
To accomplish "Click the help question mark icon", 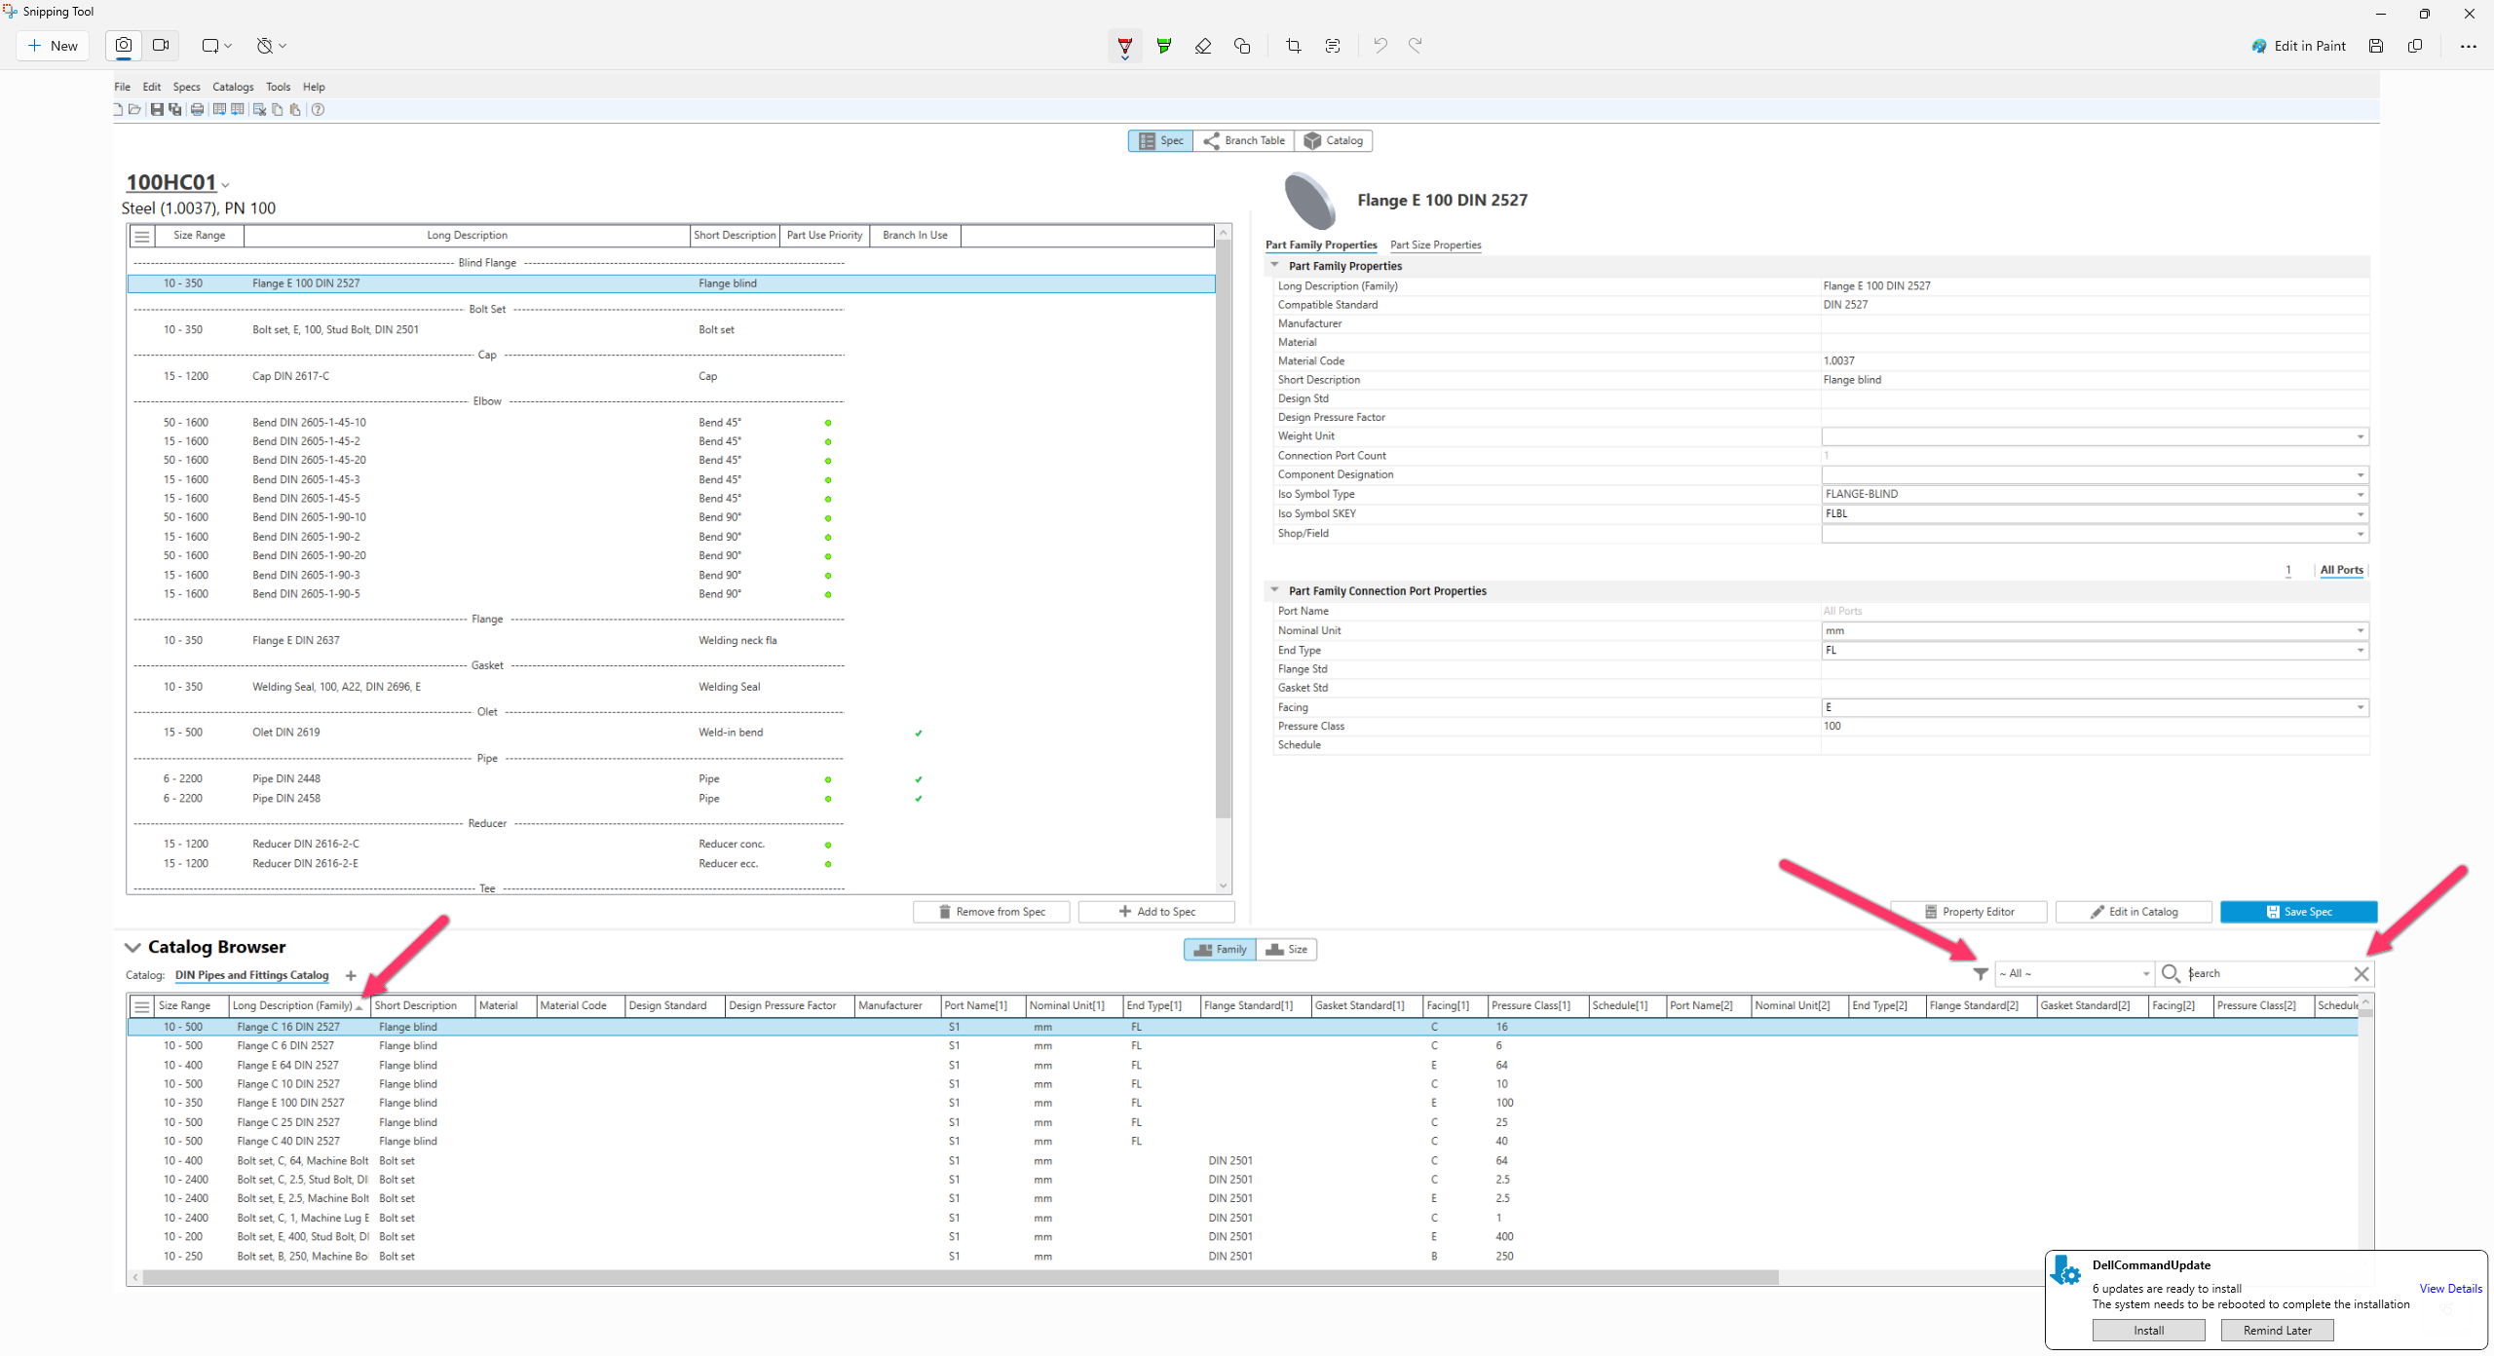I will tap(318, 109).
